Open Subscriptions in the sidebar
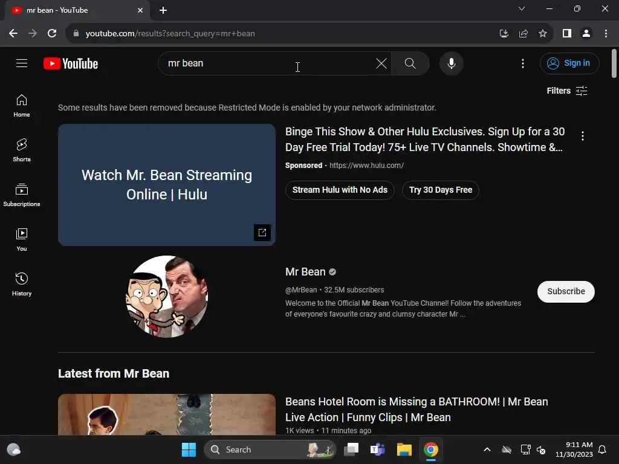The width and height of the screenshot is (619, 464). tap(22, 195)
